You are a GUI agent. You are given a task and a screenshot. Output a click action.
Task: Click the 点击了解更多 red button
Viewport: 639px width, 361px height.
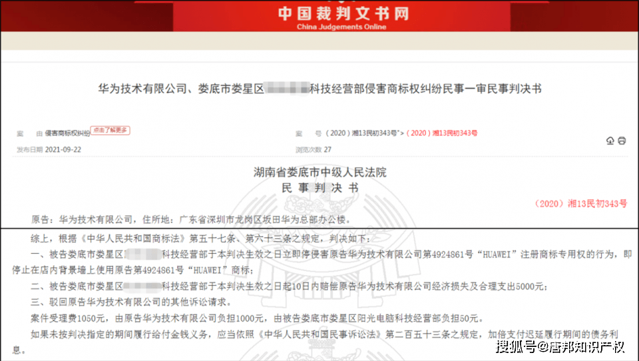(x=110, y=131)
